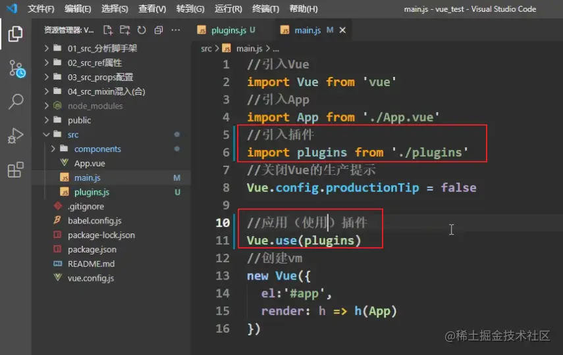Click line number 6 in the gutter
The height and width of the screenshot is (355, 563).
pyautogui.click(x=226, y=153)
